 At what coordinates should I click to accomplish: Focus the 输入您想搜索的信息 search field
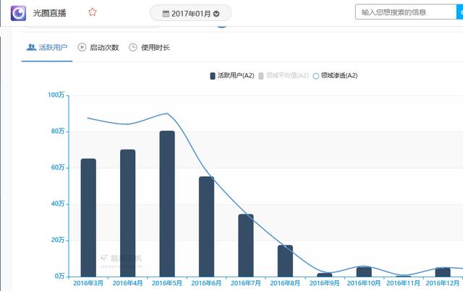406,12
